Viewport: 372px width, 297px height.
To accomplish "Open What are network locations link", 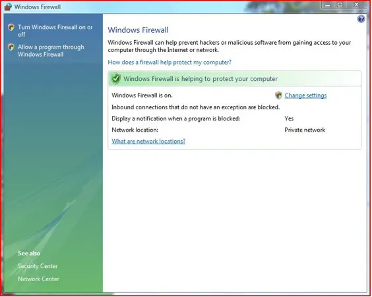I will (148, 141).
